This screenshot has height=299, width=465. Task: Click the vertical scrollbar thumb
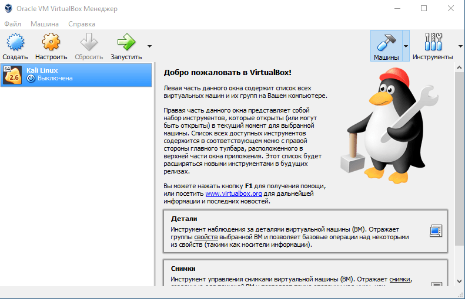[459, 158]
